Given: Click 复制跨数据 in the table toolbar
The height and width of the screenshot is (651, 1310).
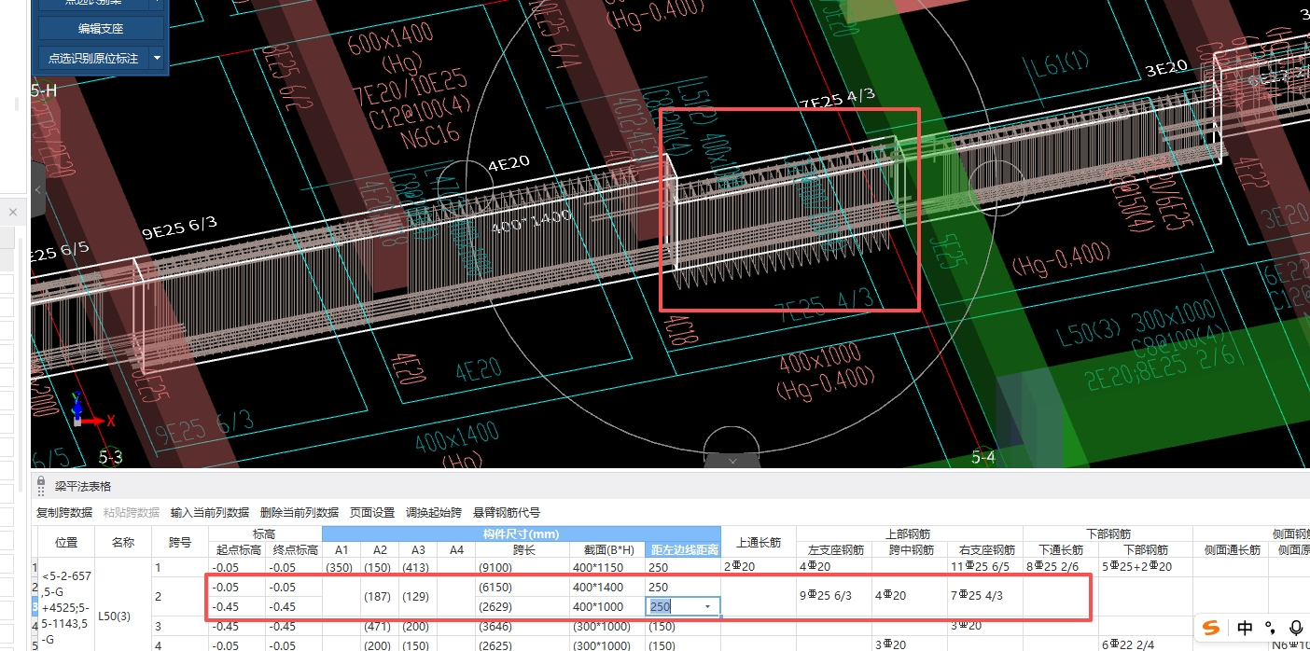Looking at the screenshot, I should pyautogui.click(x=64, y=512).
